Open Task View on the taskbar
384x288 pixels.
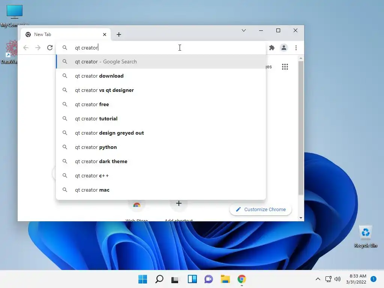click(x=175, y=279)
